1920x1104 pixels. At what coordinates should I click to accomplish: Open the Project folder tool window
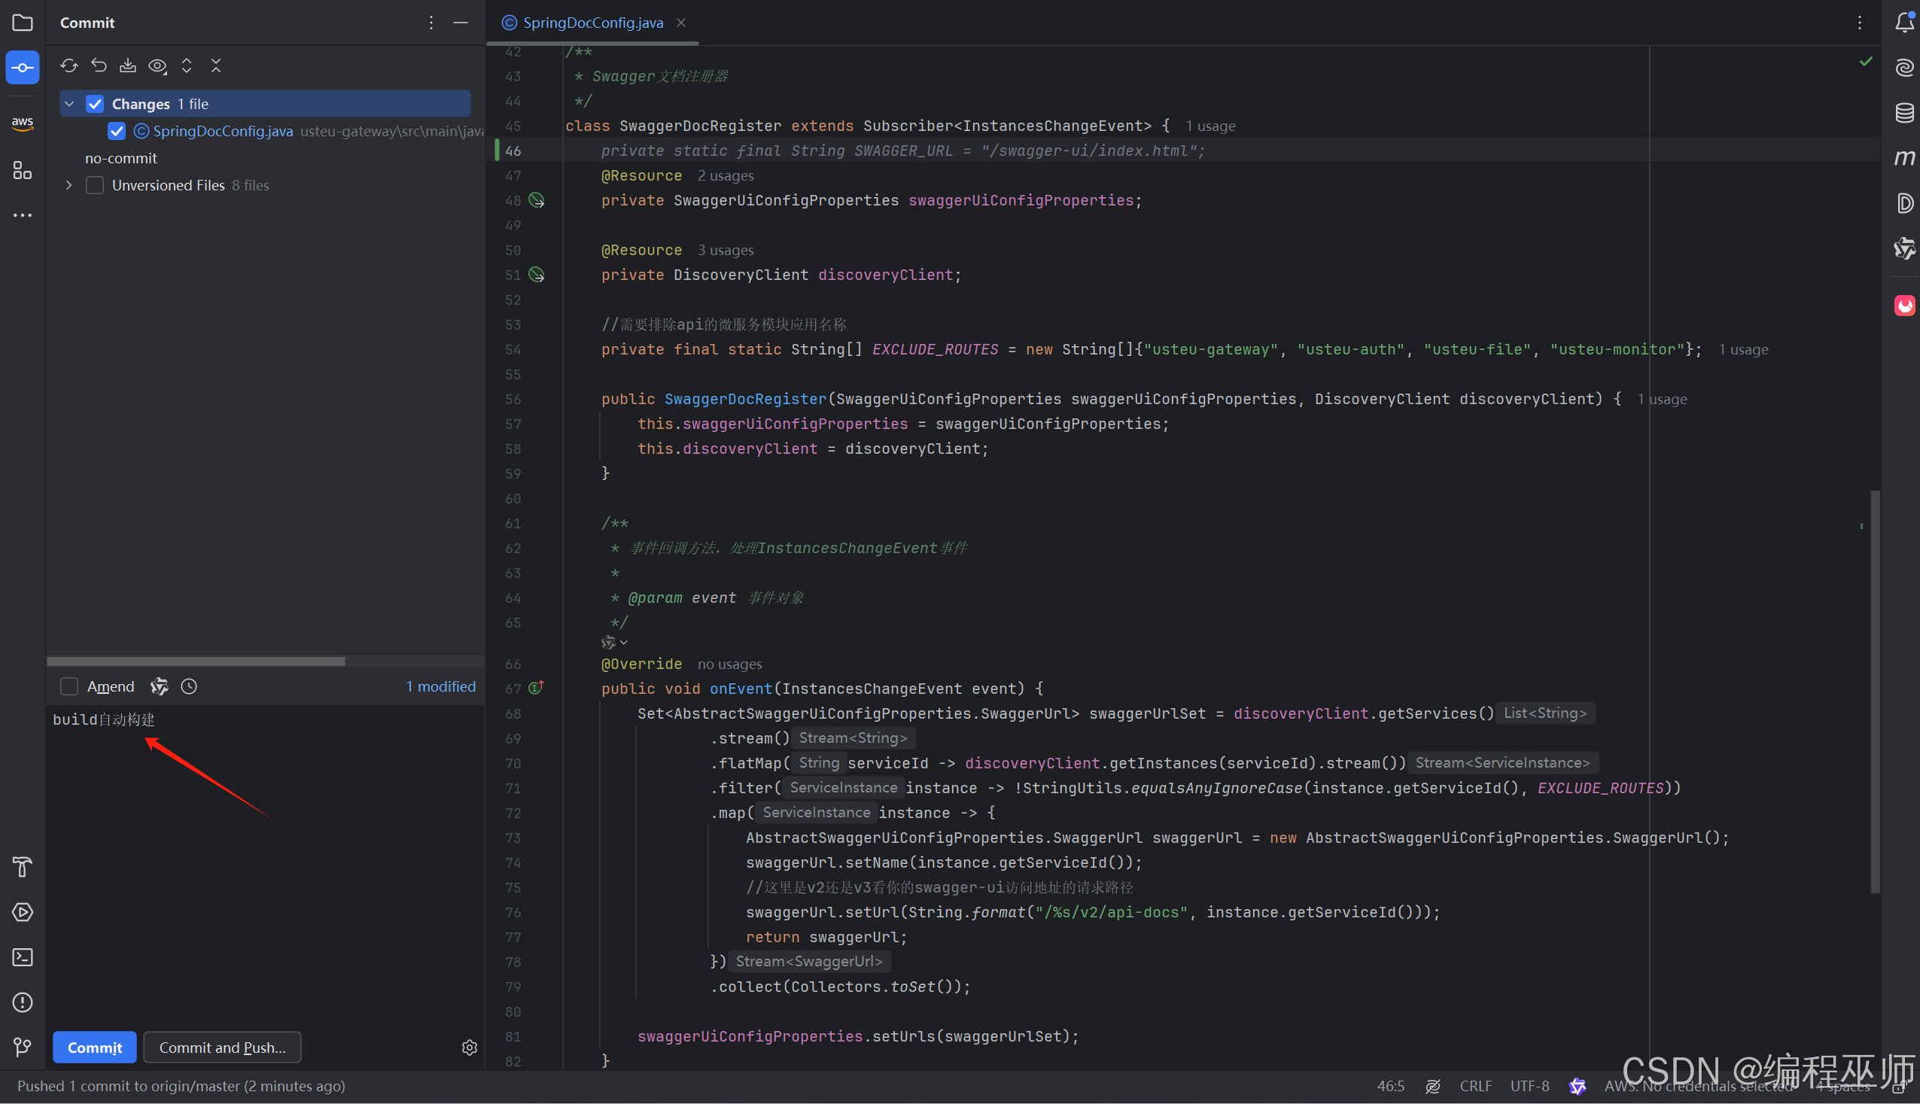coord(23,23)
